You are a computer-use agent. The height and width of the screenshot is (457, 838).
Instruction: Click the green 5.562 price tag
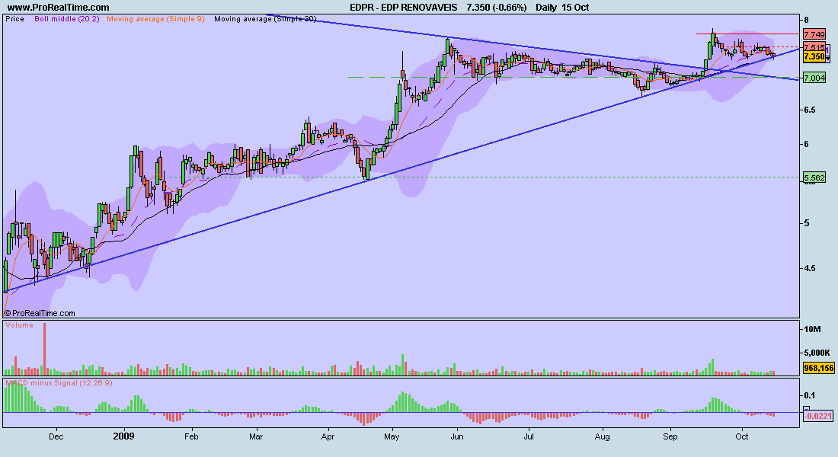coord(814,177)
